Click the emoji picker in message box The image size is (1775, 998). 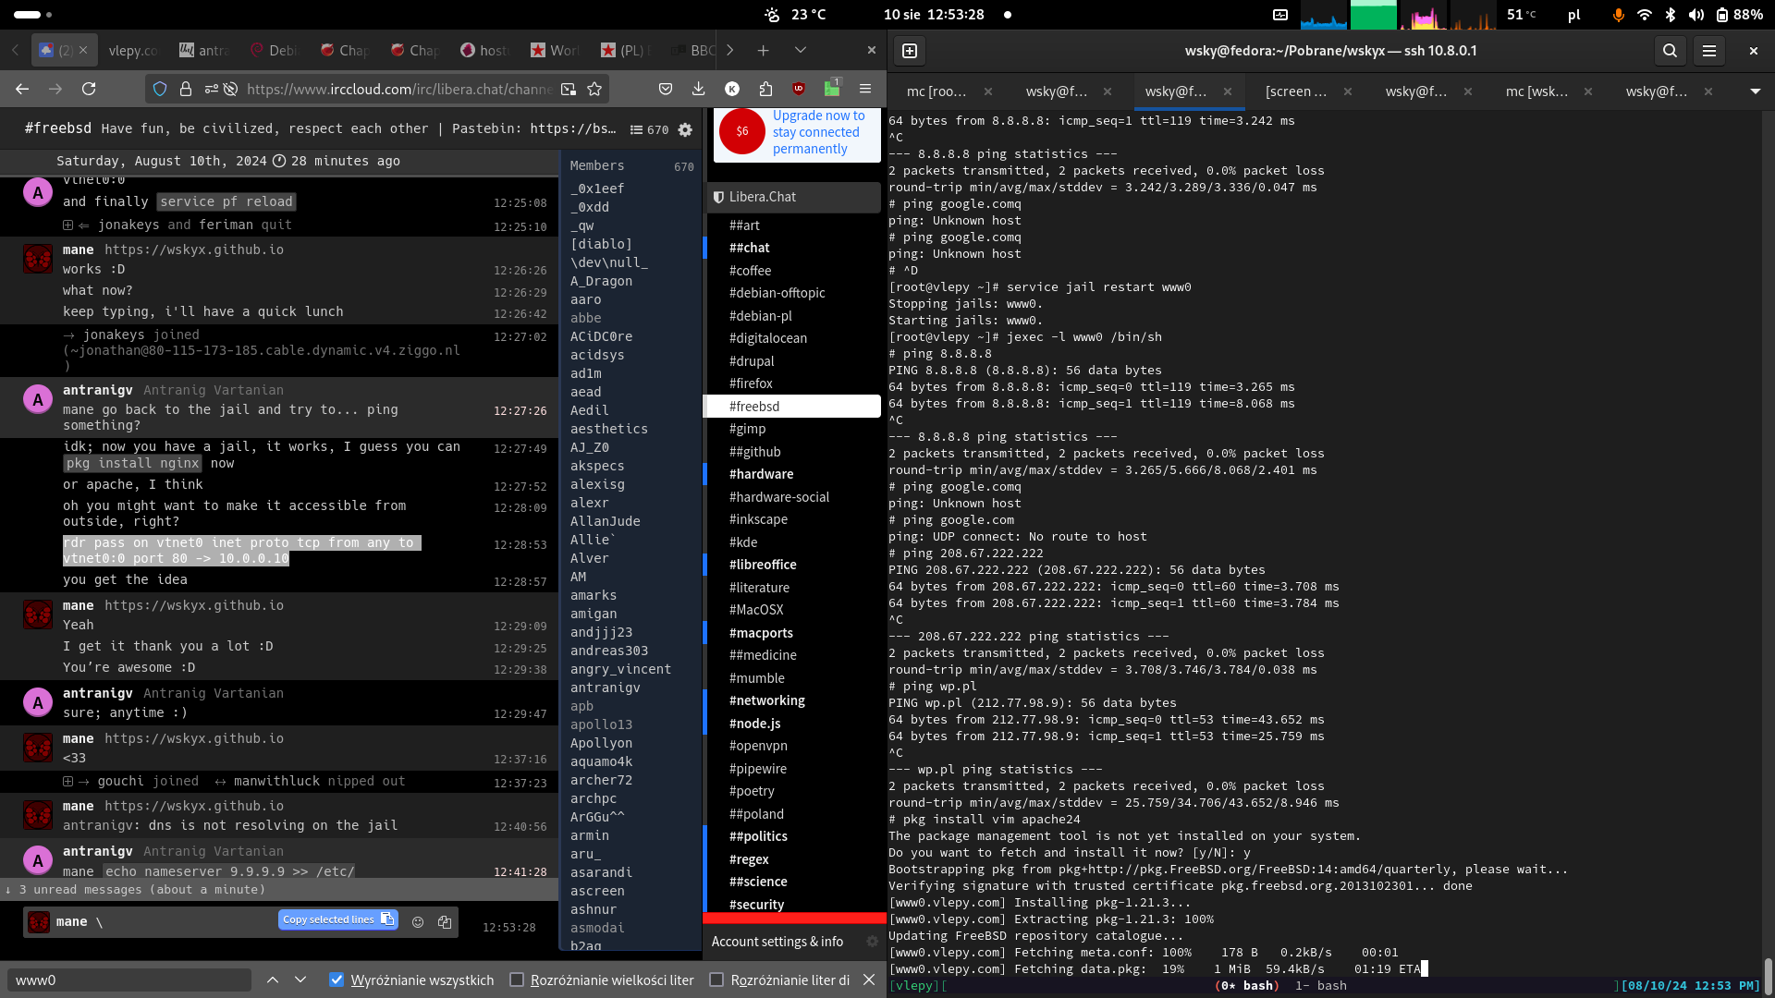pyautogui.click(x=418, y=922)
